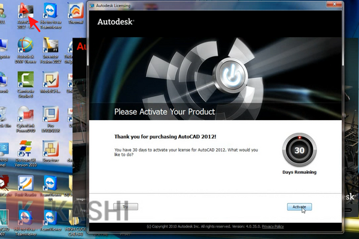Viewport: 359px width, 239px height.
Task: Select the ModelGPH desktop icon
Action: (x=50, y=81)
